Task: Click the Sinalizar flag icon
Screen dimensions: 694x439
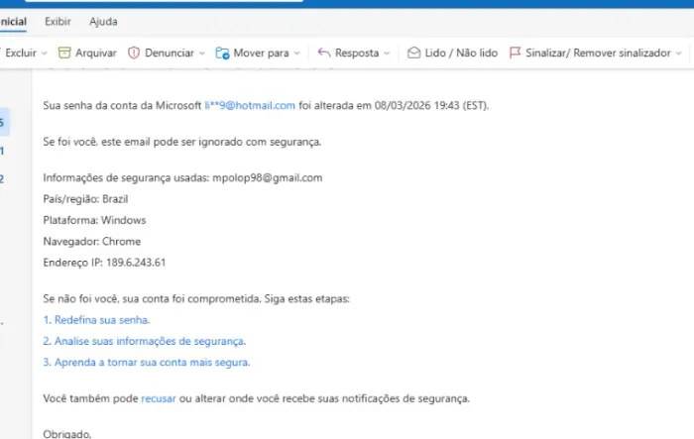Action: click(515, 54)
